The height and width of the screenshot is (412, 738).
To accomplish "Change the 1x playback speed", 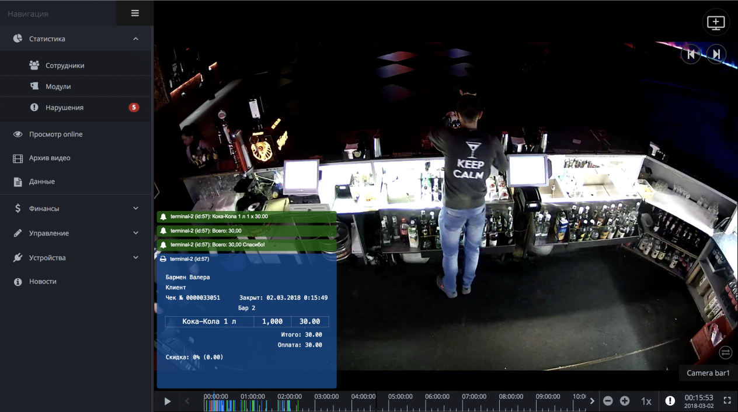I will 646,401.
